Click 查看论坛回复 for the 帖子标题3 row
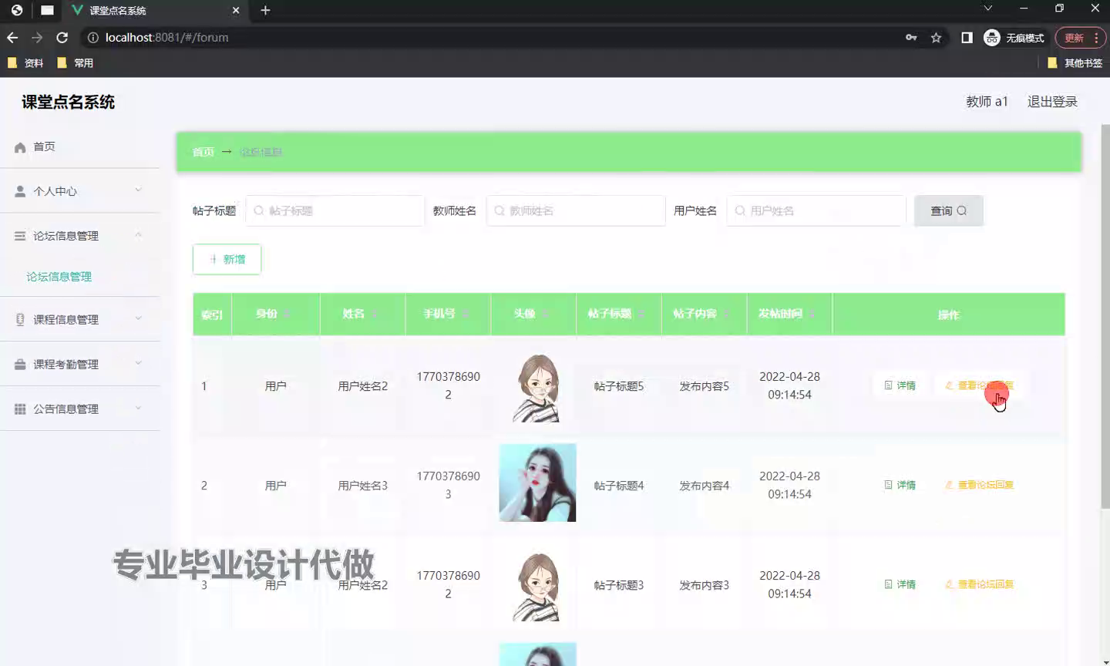 tap(979, 584)
